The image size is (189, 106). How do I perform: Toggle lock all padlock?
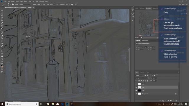click(148, 81)
